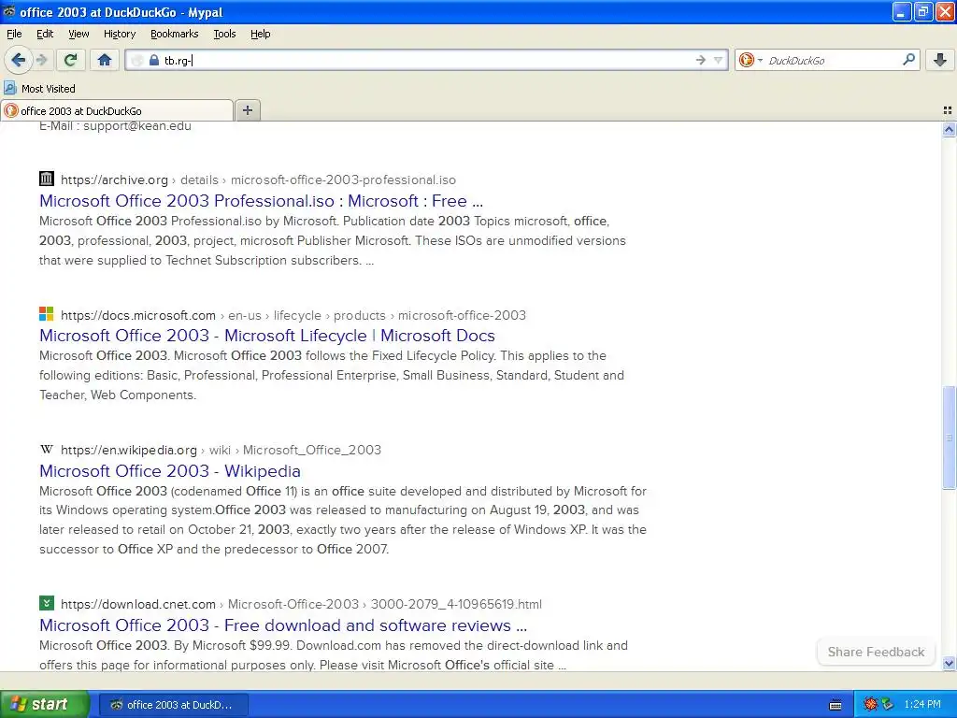Open the File menu

[14, 34]
